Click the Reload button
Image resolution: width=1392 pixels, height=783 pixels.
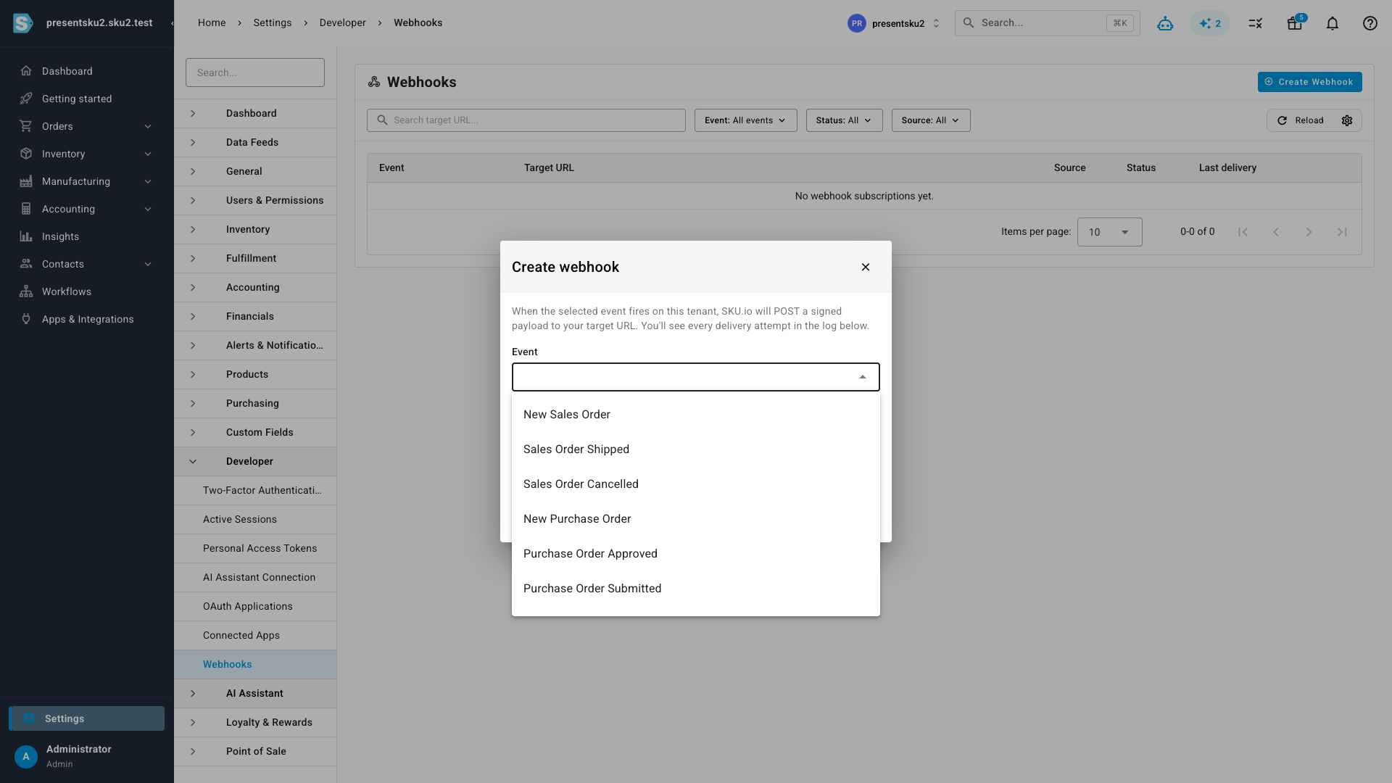1301,120
